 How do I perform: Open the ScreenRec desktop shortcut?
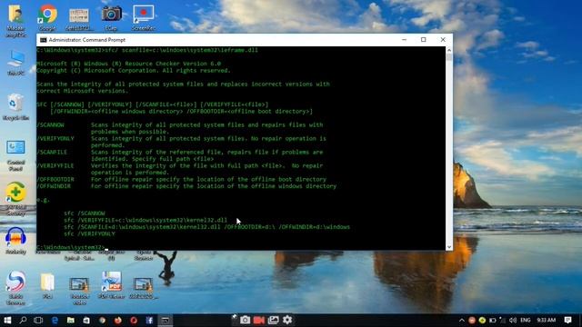pyautogui.click(x=144, y=17)
